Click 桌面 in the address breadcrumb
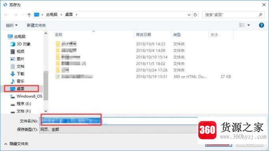The image size is (269, 151). coord(69,15)
